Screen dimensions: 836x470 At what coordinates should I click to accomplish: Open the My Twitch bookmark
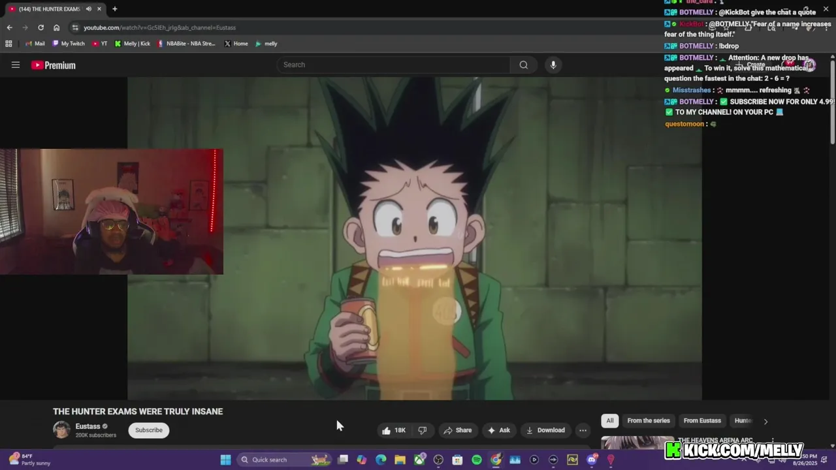(69, 44)
